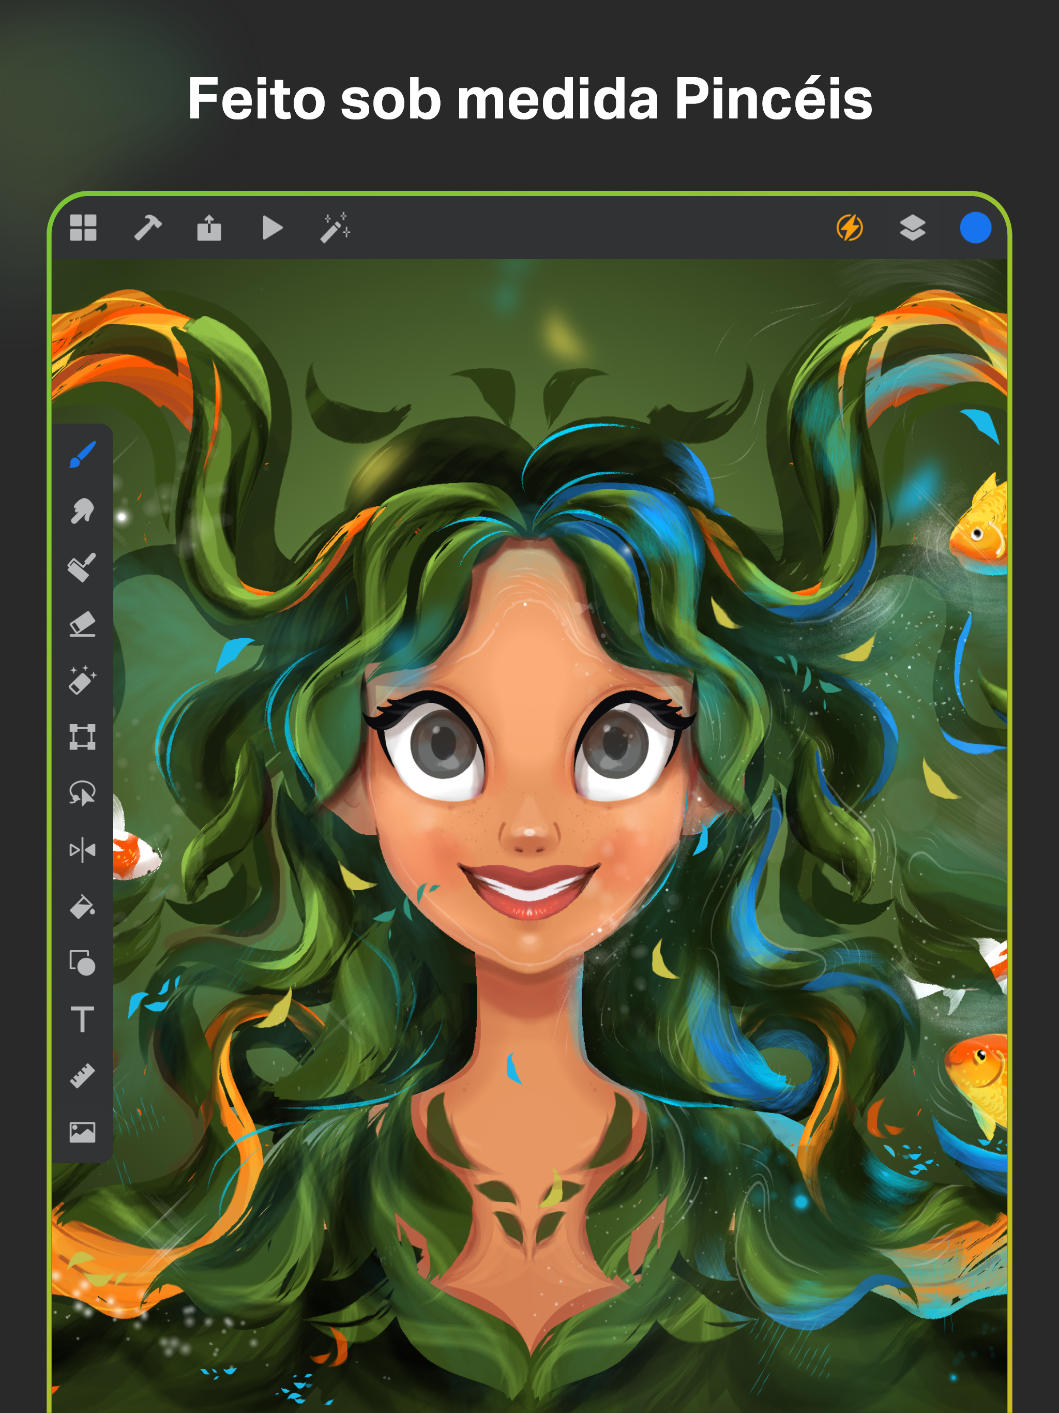Activate the Transform tool
This screenshot has width=1059, height=1413.
pyautogui.click(x=82, y=736)
